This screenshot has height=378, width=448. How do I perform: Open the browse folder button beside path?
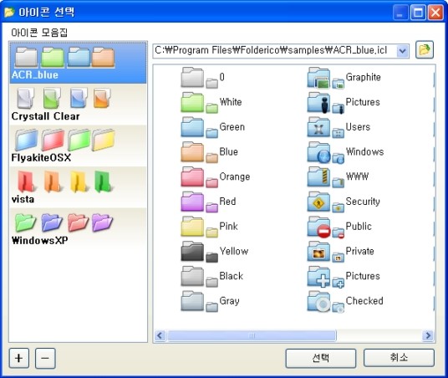coord(425,50)
